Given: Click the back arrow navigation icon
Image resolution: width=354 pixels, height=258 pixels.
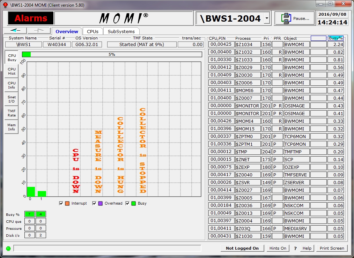Looking at the screenshot, I should coord(15,31).
